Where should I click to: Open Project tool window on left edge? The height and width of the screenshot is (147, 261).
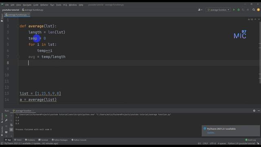coord(2,18)
